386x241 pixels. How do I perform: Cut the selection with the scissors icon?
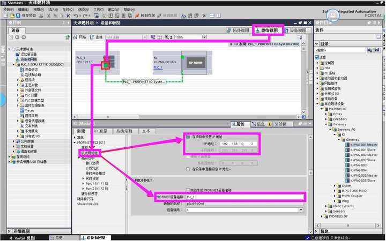click(x=49, y=16)
